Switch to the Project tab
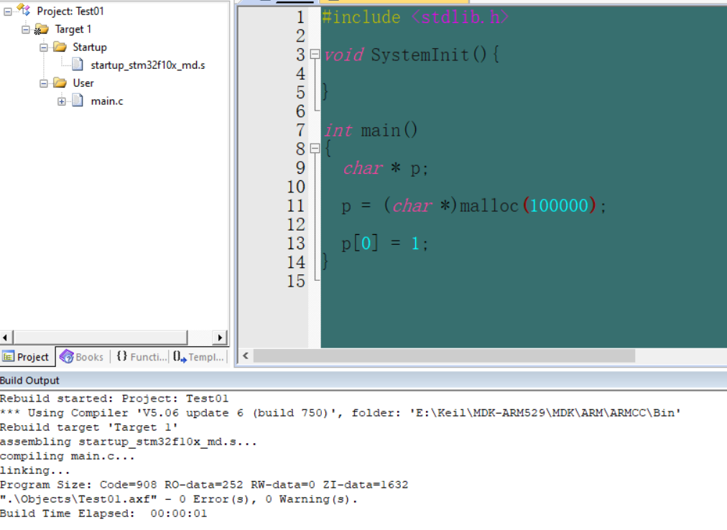This screenshot has width=727, height=530. pyautogui.click(x=27, y=356)
